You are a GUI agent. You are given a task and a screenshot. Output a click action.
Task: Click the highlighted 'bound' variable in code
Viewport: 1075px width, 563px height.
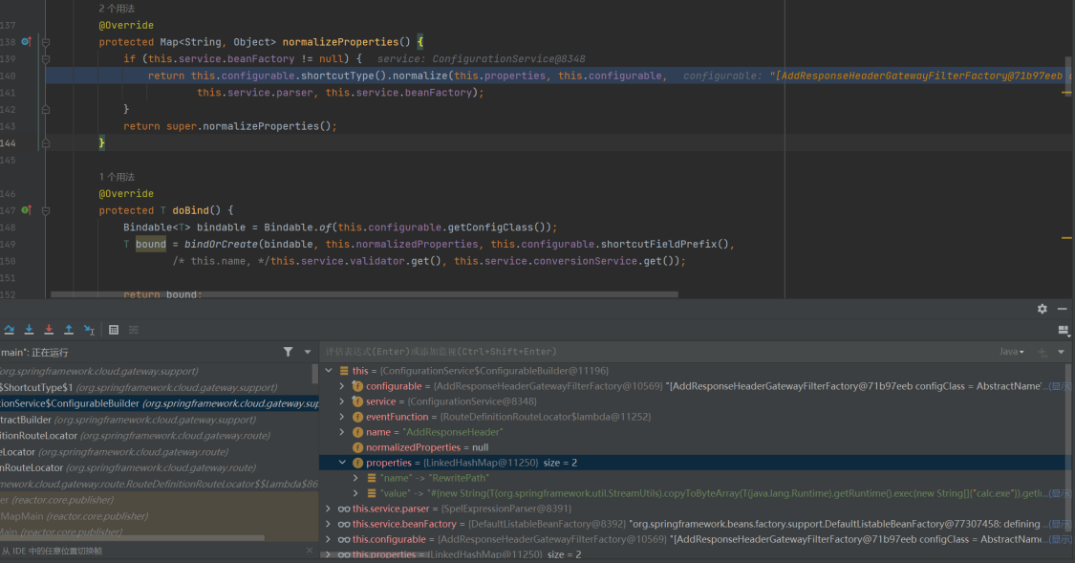(151, 244)
